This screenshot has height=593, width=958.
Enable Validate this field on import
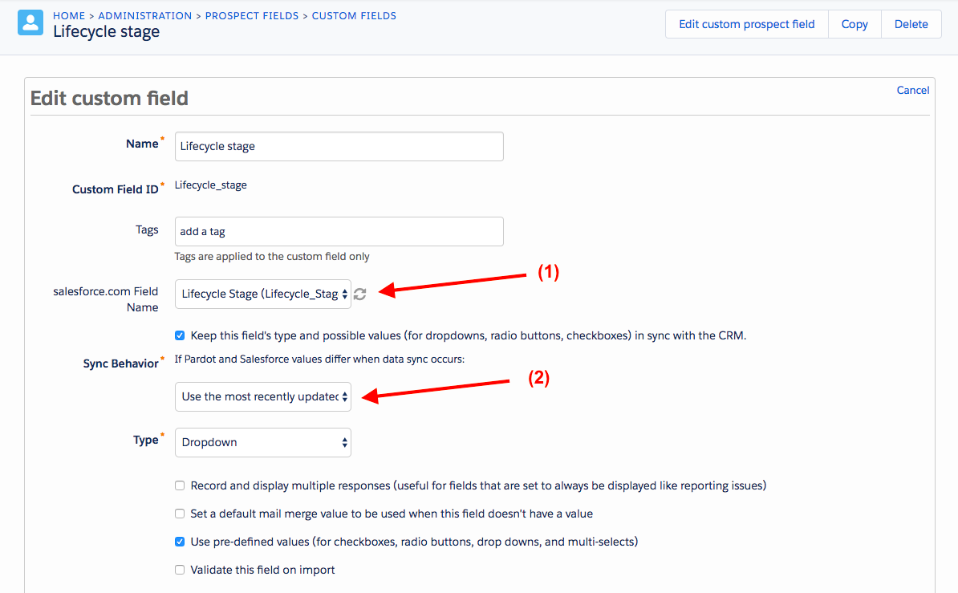click(180, 570)
